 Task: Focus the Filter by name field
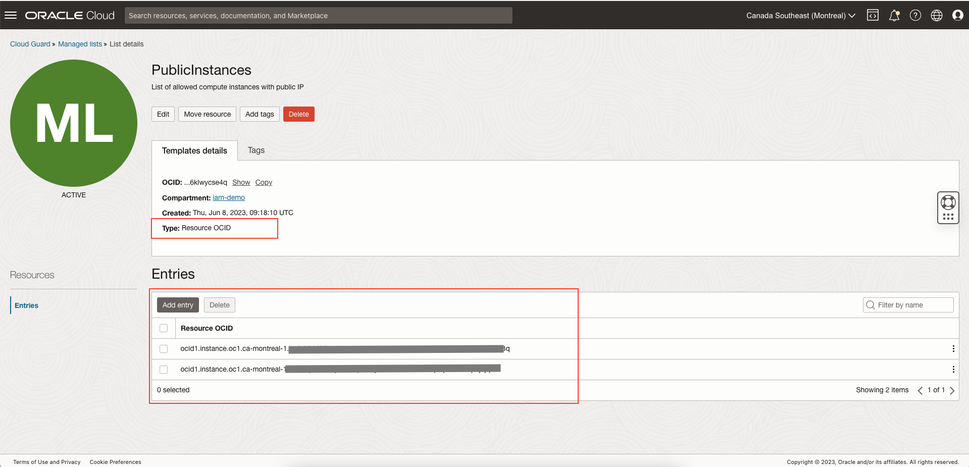click(908, 305)
